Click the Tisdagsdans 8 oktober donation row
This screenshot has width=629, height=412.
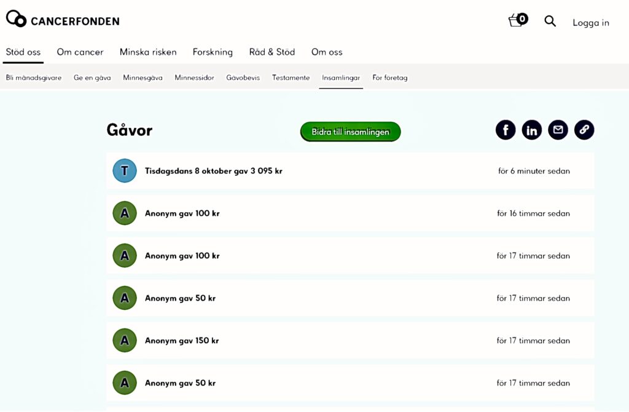coord(350,171)
